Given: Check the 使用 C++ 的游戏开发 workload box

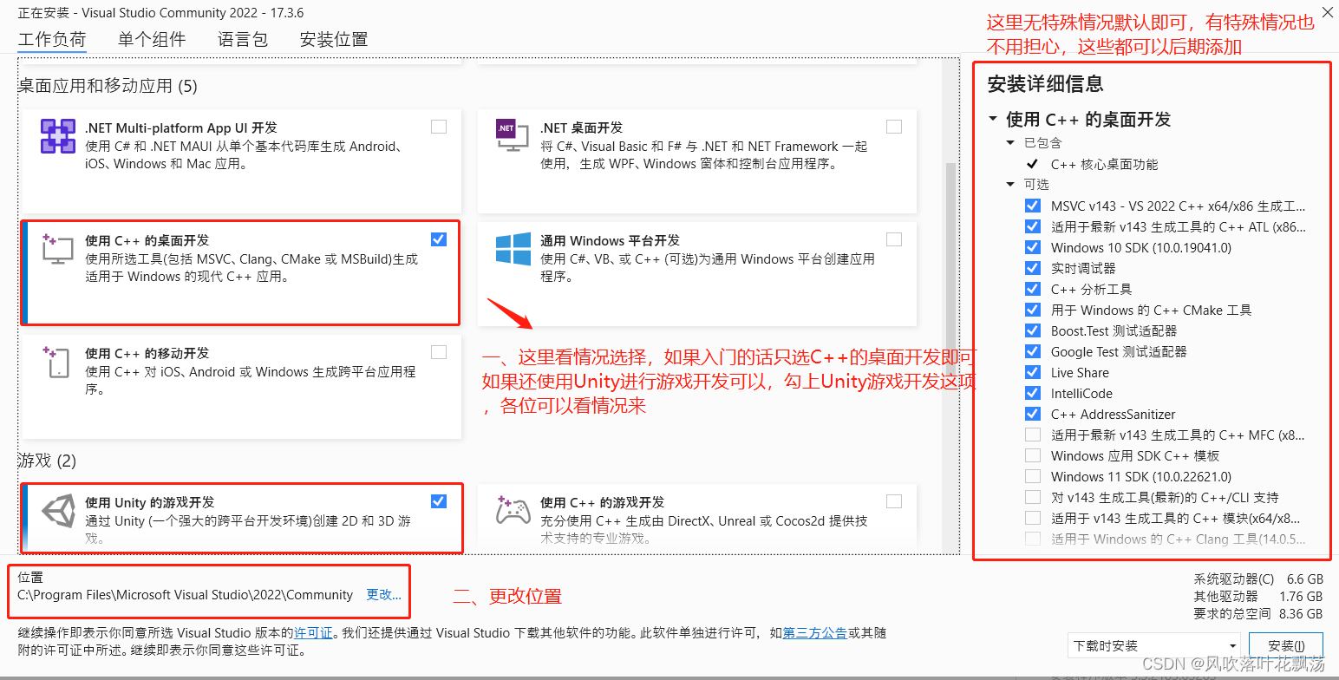Looking at the screenshot, I should coord(894,501).
